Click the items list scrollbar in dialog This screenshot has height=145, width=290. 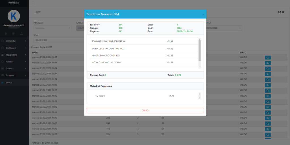pos(199,50)
